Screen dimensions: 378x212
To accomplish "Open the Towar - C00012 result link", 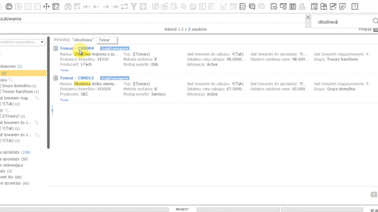I will (x=77, y=78).
